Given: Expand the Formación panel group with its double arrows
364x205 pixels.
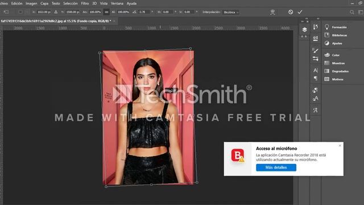Looking at the screenshot, I should pyautogui.click(x=318, y=18).
